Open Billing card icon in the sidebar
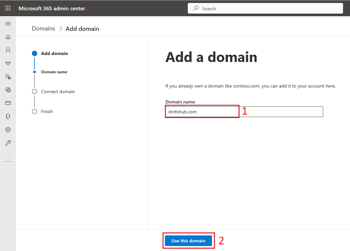350x251 pixels. pyautogui.click(x=8, y=103)
